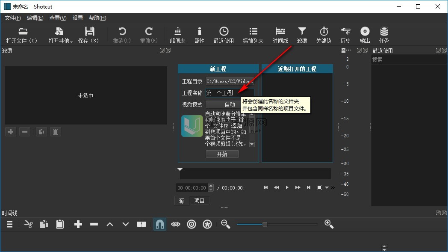Click the timeline zoom slider handle
Screen dimensions: 448x252
[265, 224]
